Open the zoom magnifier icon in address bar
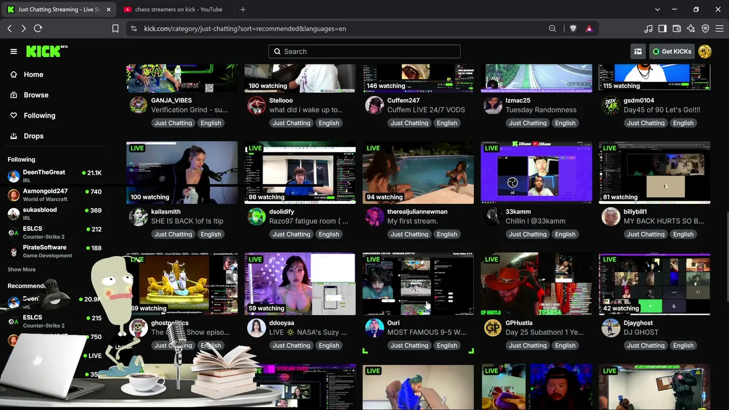Image resolution: width=729 pixels, height=410 pixels. [x=552, y=28]
